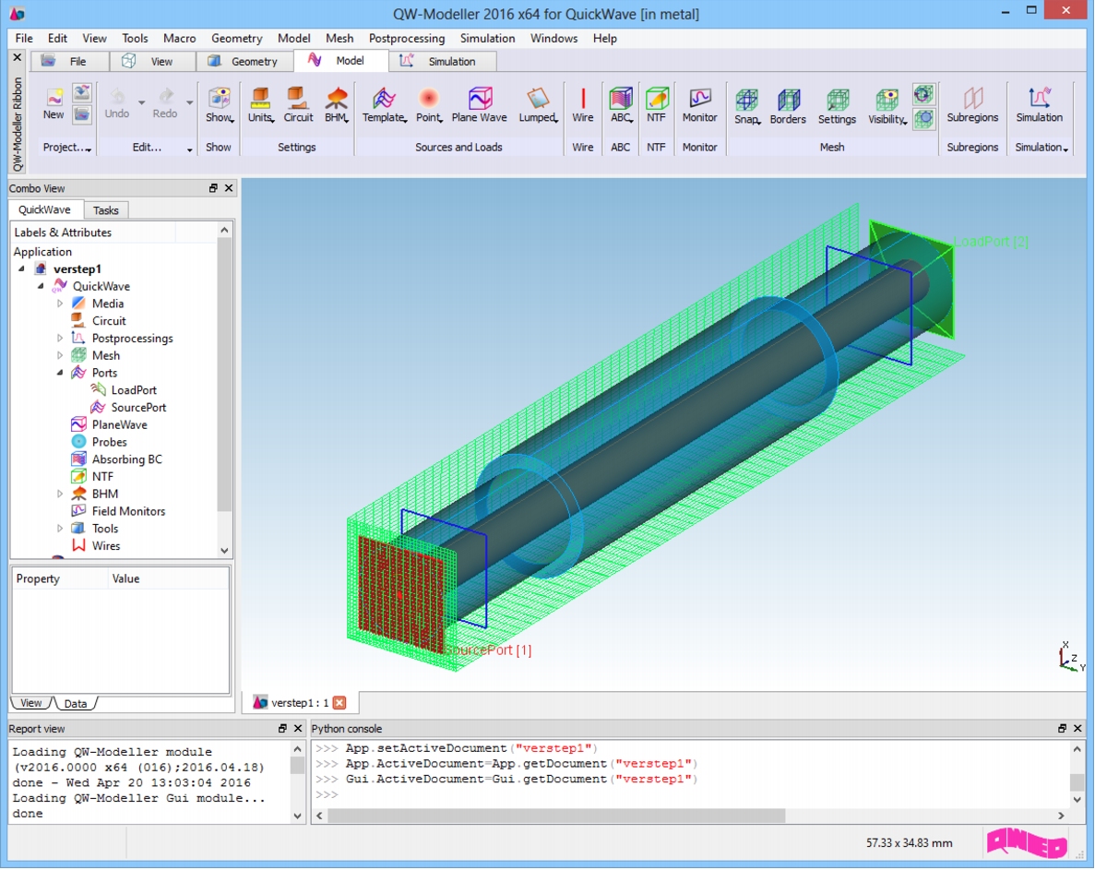Open the Undo history dropdown arrow

[x=141, y=102]
